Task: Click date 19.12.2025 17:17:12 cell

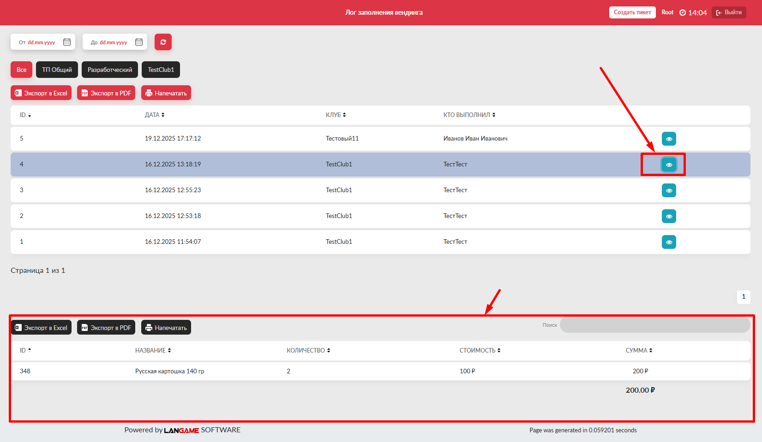Action: point(173,138)
